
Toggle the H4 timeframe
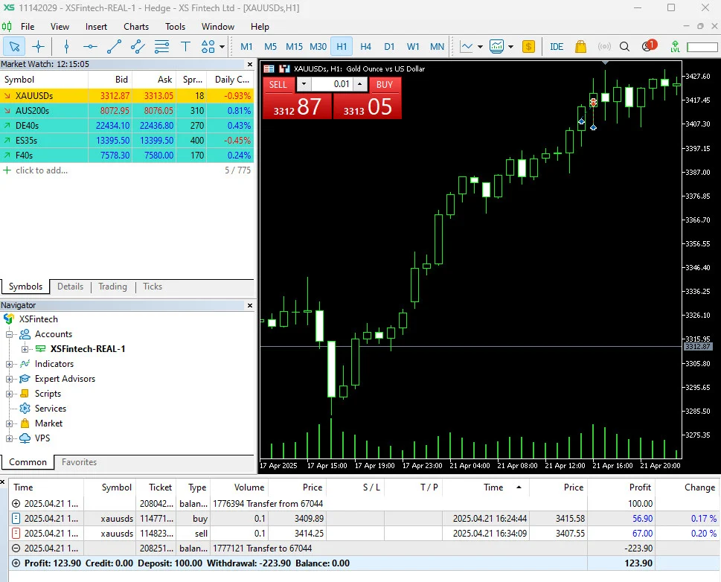click(365, 46)
